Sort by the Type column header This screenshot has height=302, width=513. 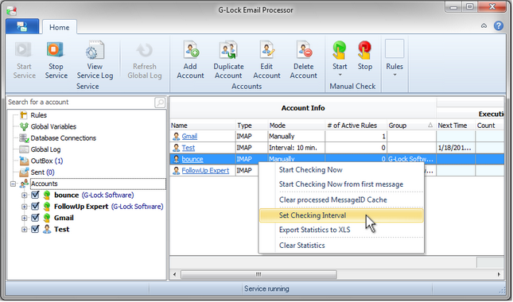[251, 126]
